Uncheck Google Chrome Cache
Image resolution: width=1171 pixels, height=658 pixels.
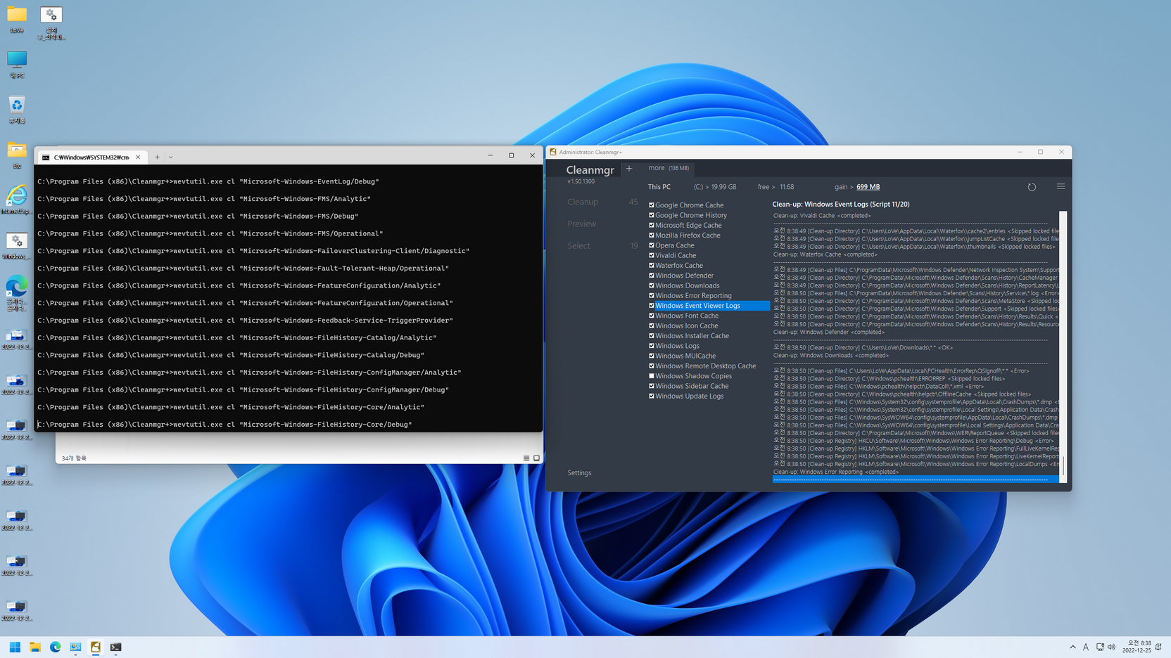pyautogui.click(x=652, y=205)
